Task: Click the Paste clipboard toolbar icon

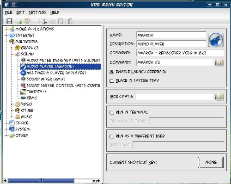Action: click(x=61, y=21)
